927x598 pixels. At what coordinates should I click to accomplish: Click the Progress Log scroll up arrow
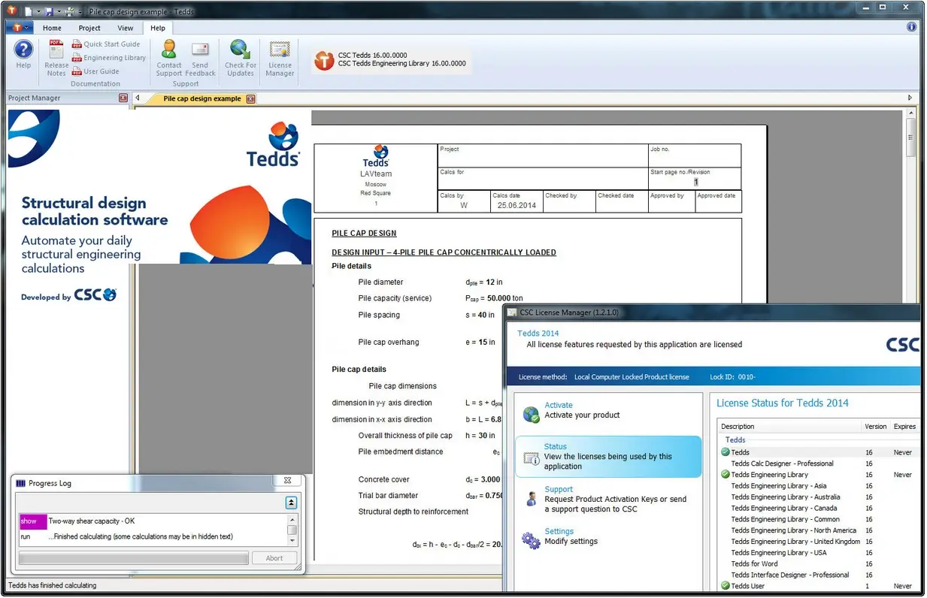(292, 519)
